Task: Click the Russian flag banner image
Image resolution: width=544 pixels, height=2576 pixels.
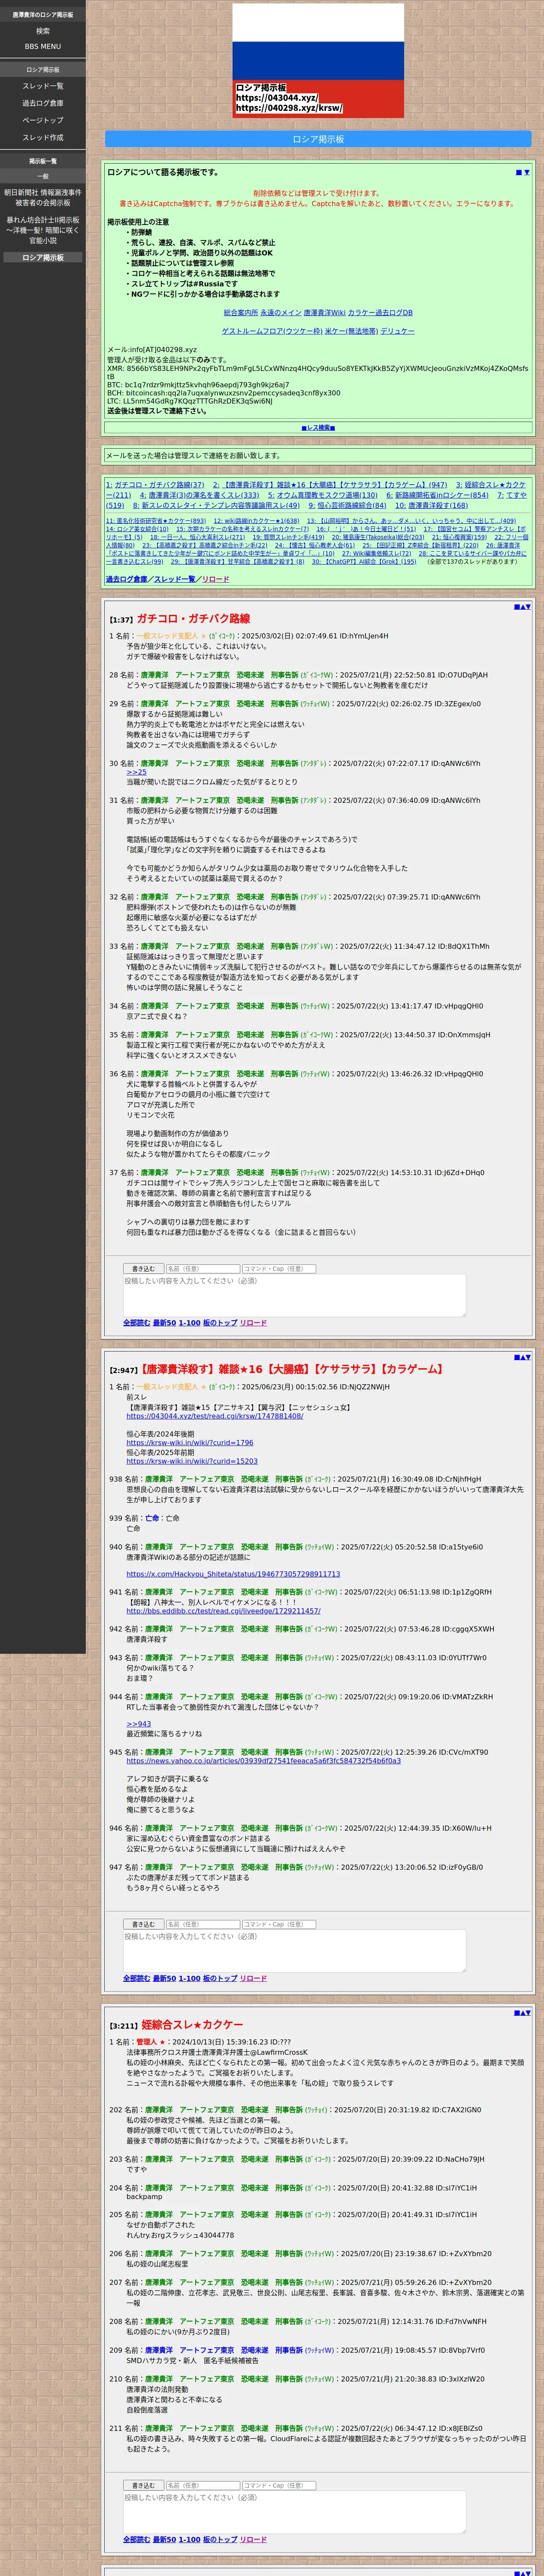Action: click(318, 61)
